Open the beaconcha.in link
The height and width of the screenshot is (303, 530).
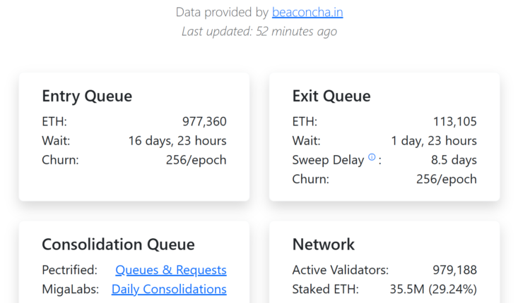[307, 12]
